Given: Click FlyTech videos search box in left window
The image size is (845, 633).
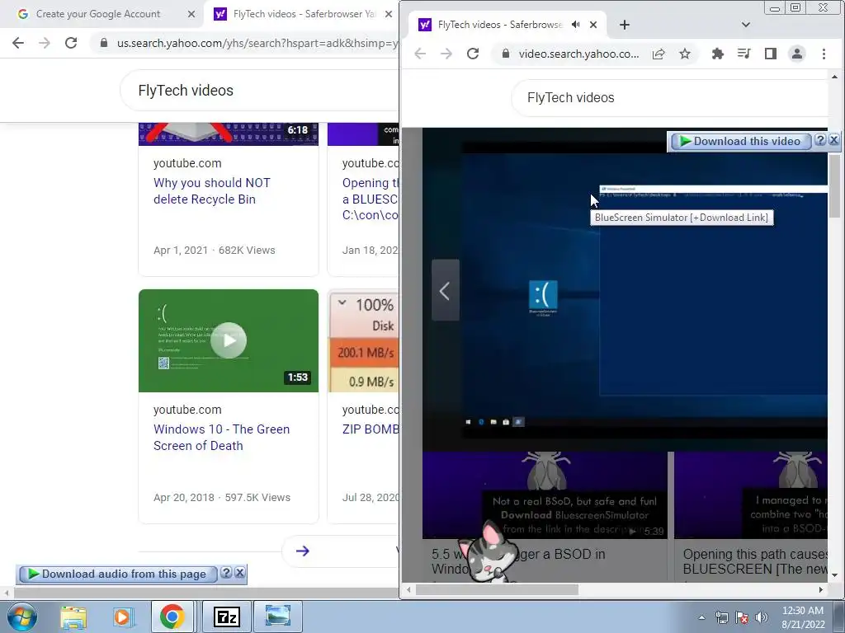Looking at the screenshot, I should coord(258,91).
